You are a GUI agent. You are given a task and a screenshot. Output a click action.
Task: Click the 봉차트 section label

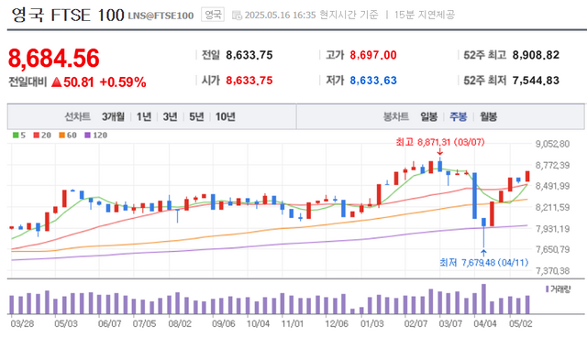(x=395, y=116)
